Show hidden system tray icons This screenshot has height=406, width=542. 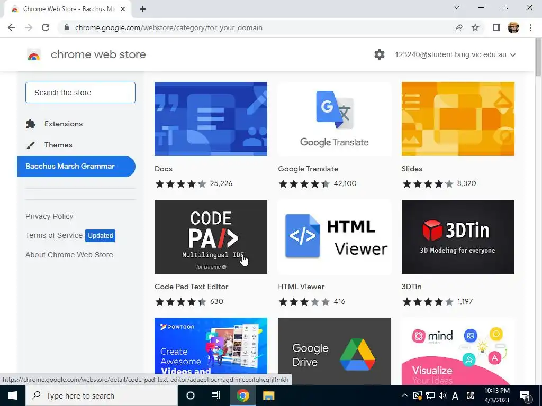tap(404, 395)
